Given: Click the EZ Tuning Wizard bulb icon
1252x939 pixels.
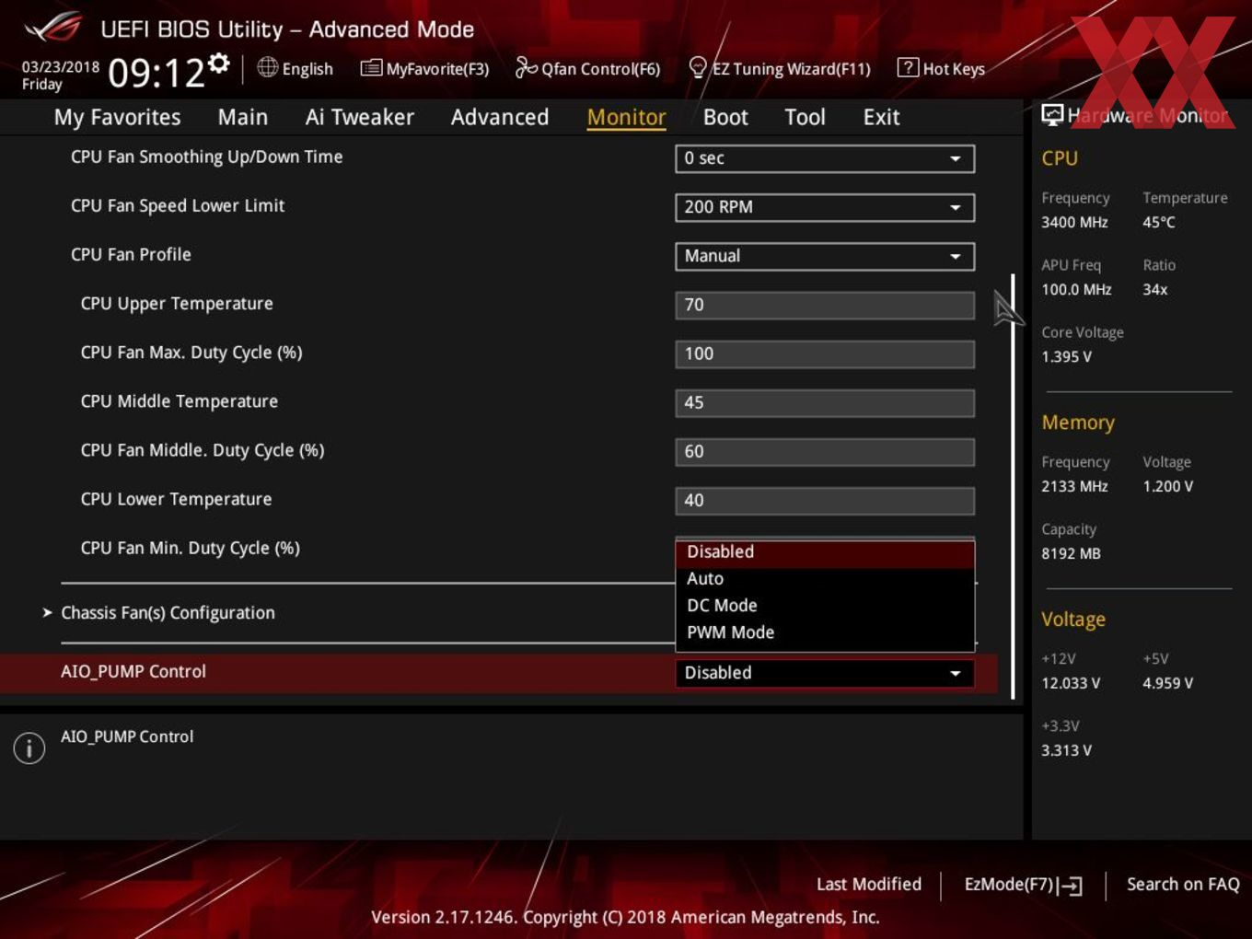Looking at the screenshot, I should (698, 68).
